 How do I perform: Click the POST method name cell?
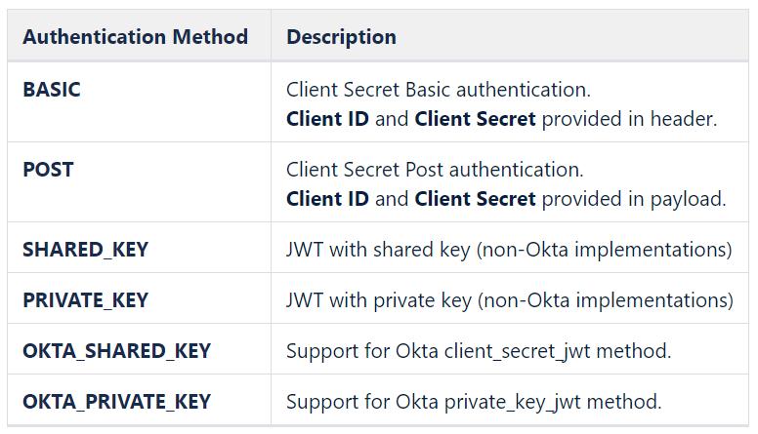48,170
